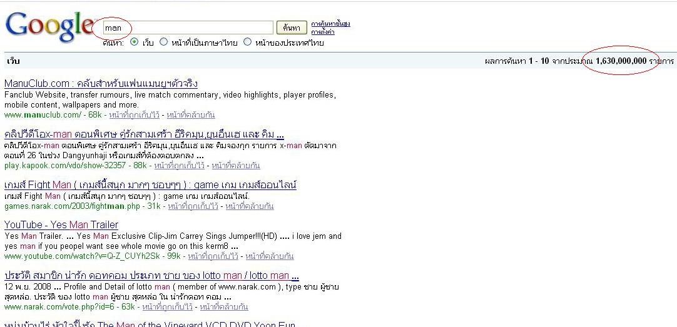This screenshot has height=327, width=677.
Task: Click the games.narak.com/2003/fightman.php URL text
Action: coord(72,206)
